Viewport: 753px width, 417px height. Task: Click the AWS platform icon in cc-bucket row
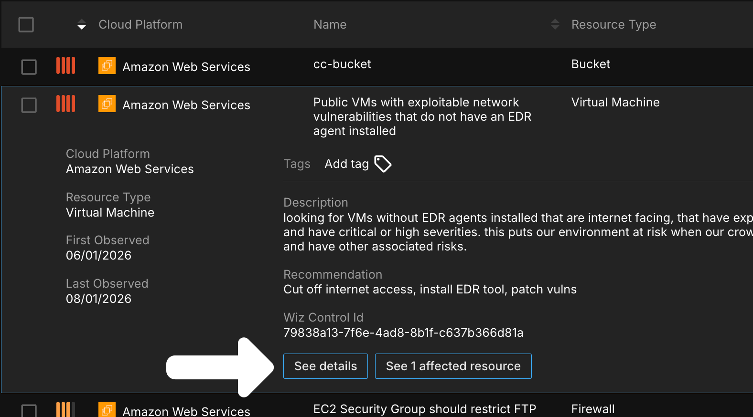(x=107, y=65)
